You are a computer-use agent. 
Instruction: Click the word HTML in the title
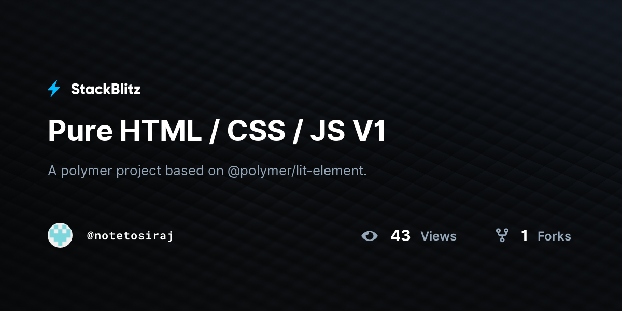click(160, 131)
